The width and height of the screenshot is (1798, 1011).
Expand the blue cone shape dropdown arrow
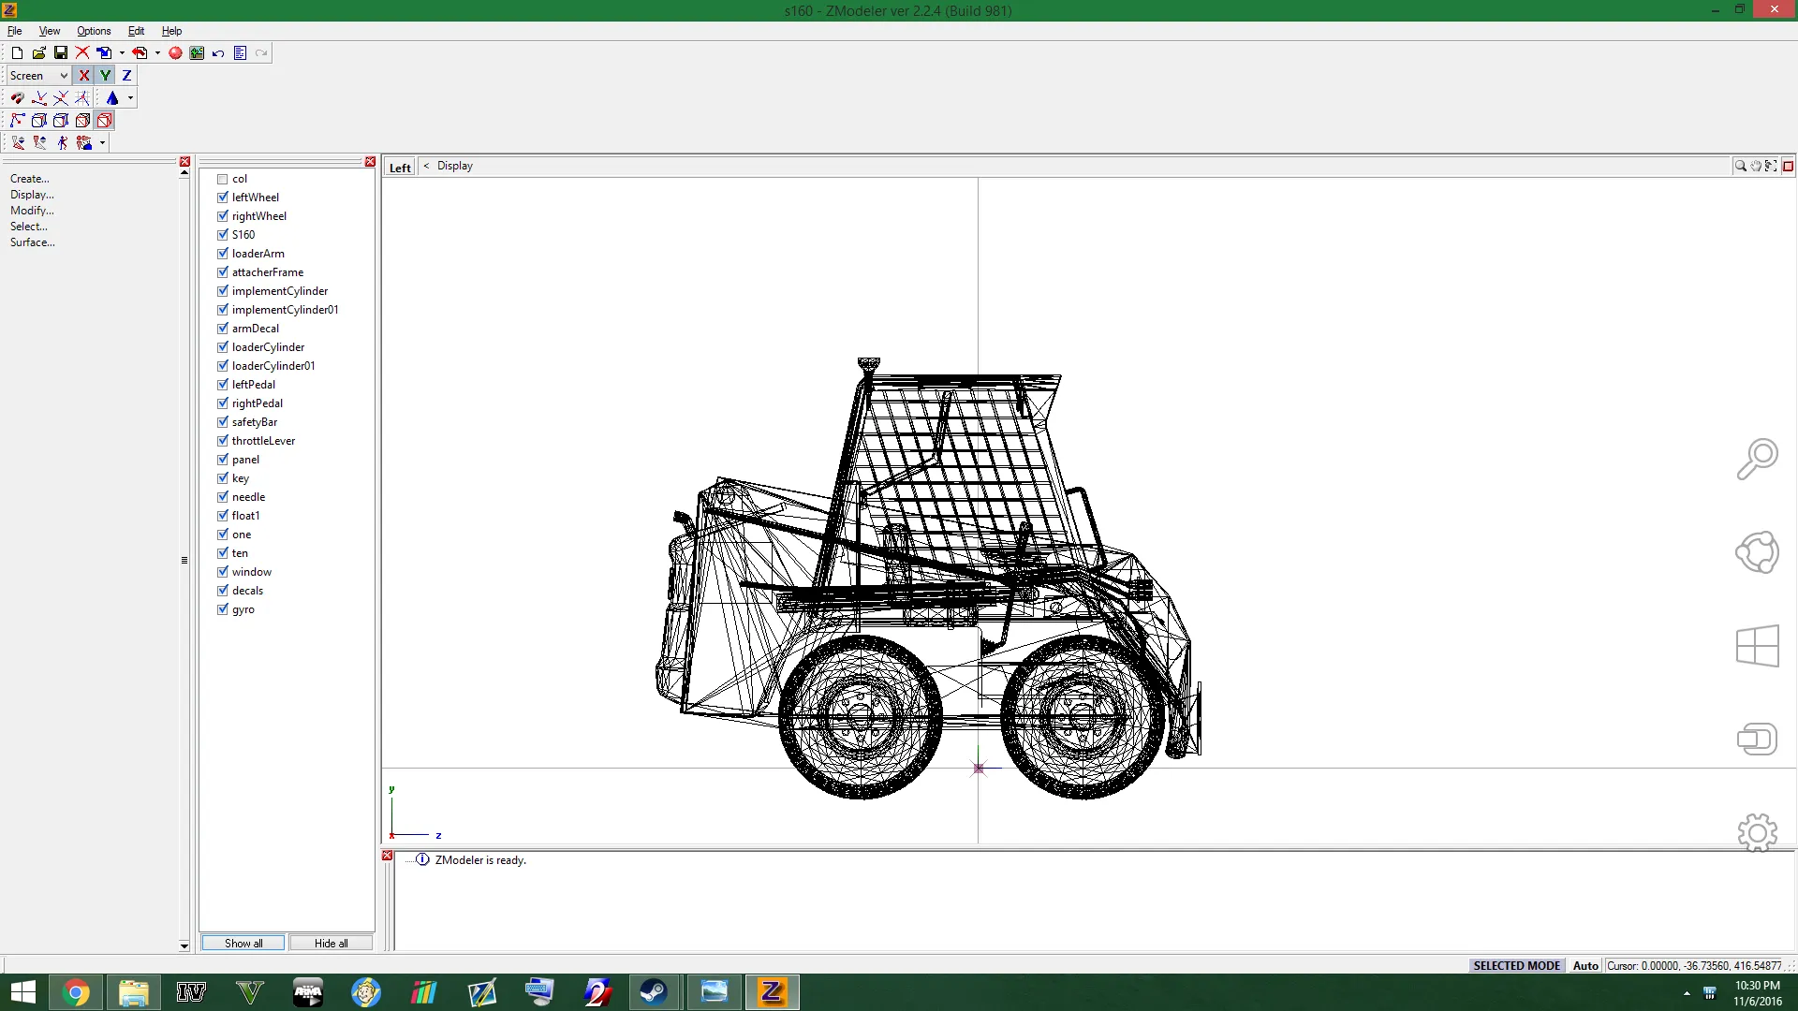pyautogui.click(x=130, y=98)
